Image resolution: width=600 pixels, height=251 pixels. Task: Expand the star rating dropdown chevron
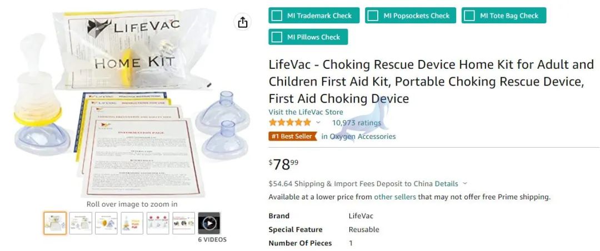point(318,123)
